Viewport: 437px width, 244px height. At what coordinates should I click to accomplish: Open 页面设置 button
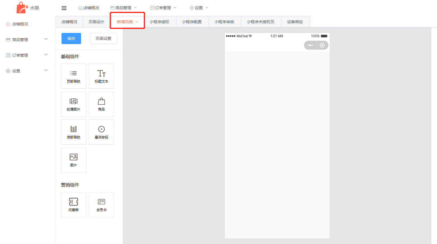tap(103, 39)
